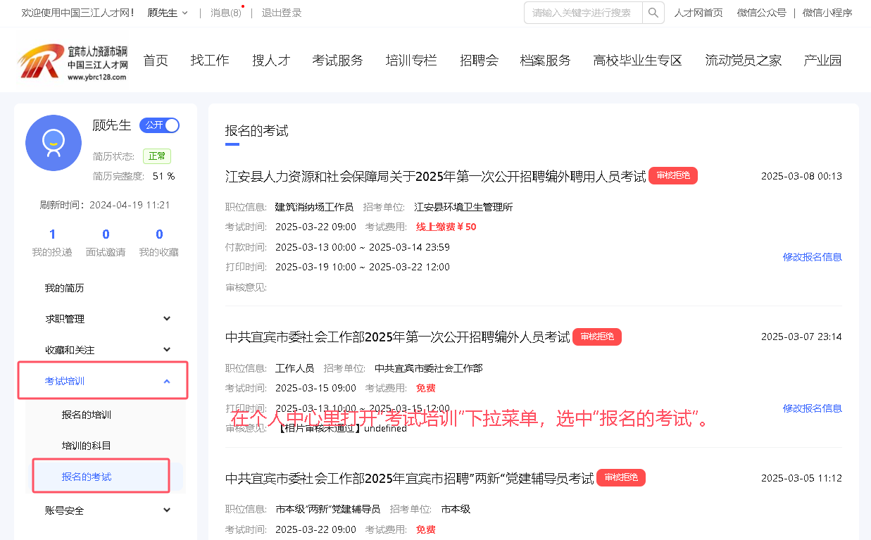Open the 顾先生 account dropdown
The height and width of the screenshot is (540, 871).
[x=168, y=13]
